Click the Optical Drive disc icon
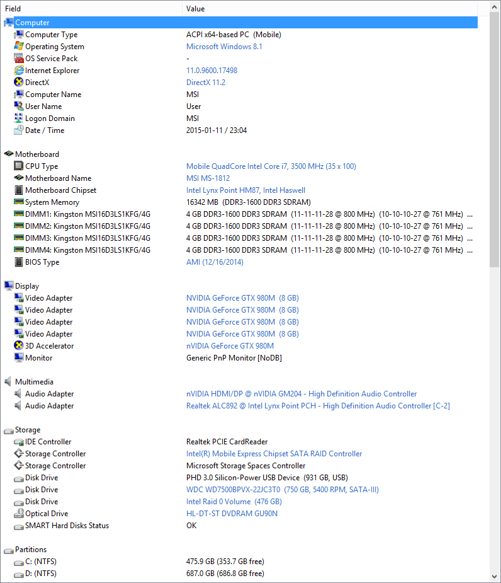Image resolution: width=501 pixels, height=583 pixels. coord(19,513)
